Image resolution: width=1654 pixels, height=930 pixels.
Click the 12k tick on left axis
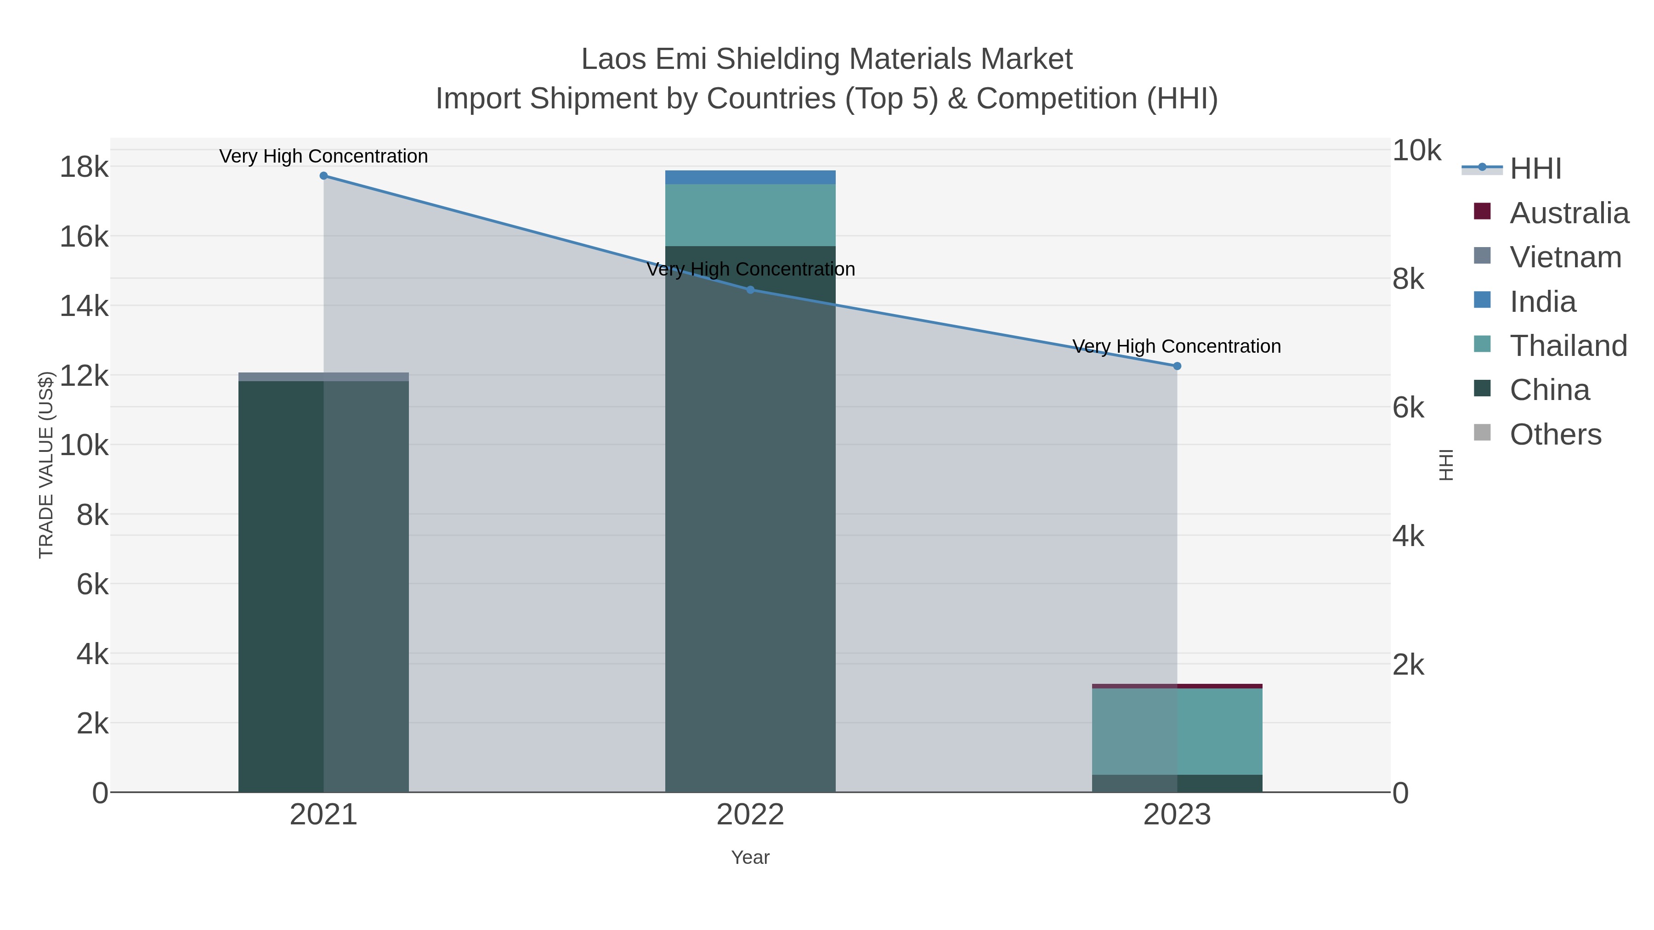click(x=84, y=376)
